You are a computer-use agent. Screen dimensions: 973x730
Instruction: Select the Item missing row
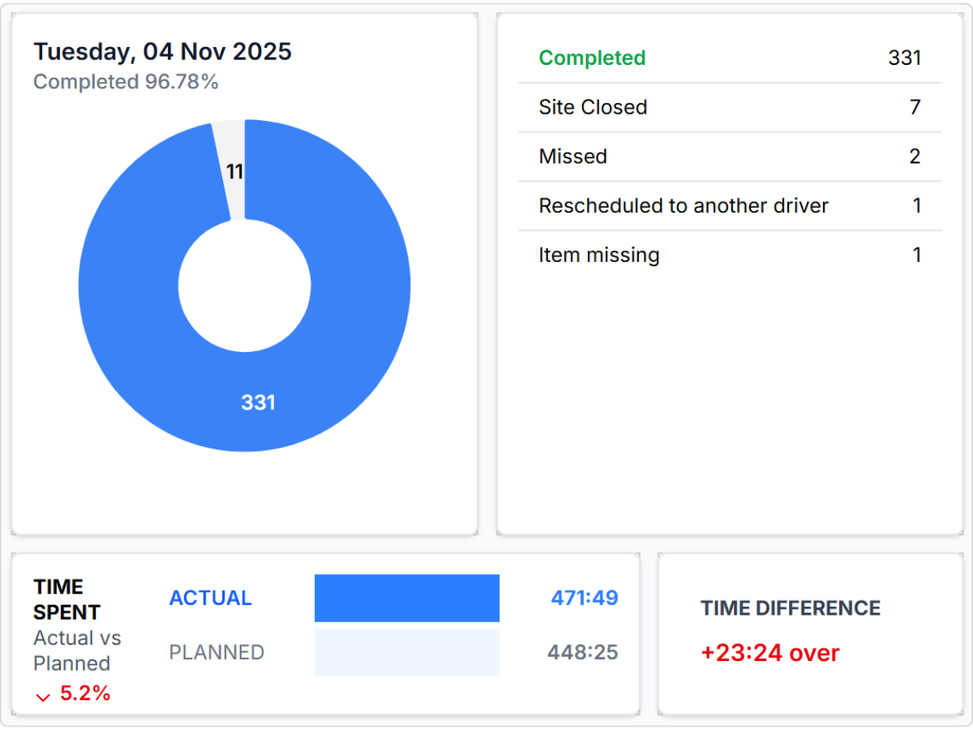730,255
